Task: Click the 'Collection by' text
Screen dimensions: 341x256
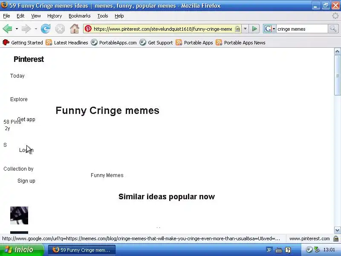Action: [18, 169]
